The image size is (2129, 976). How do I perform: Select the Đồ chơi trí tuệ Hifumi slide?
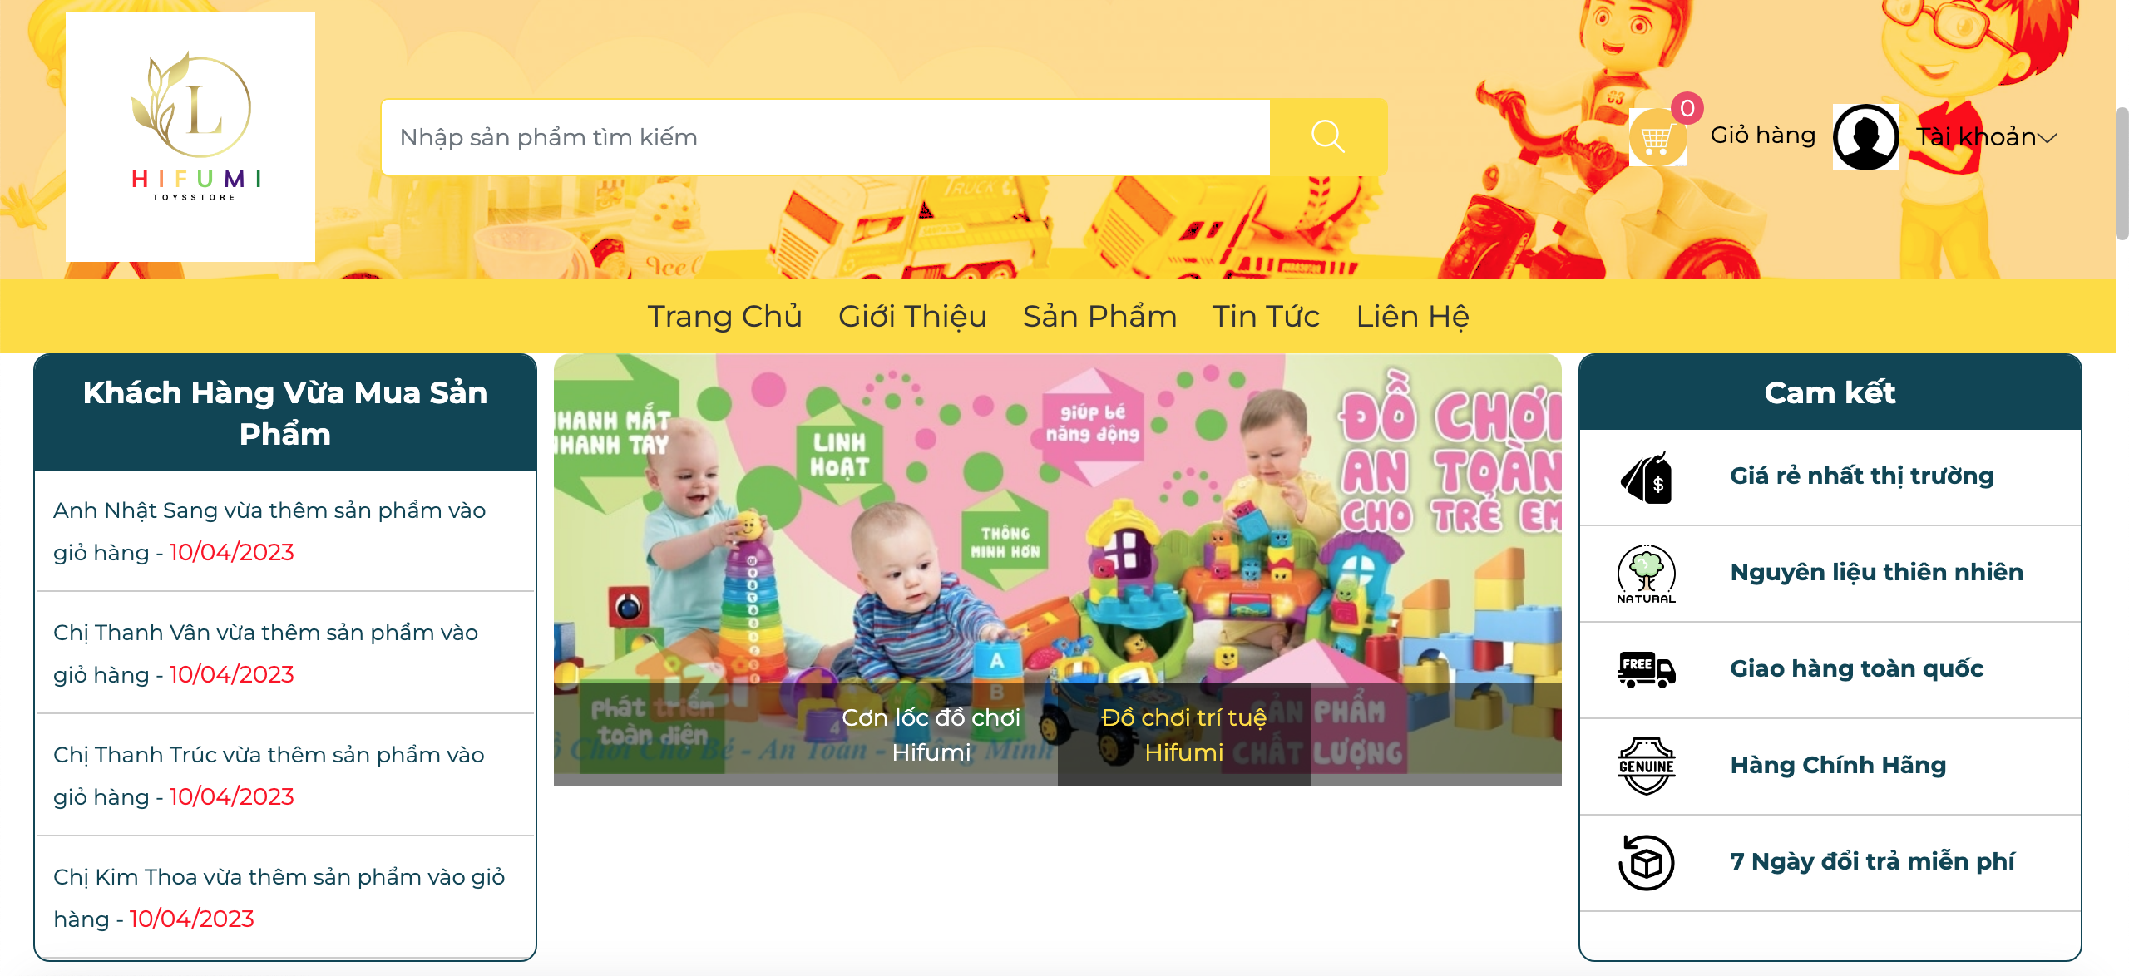tap(1184, 735)
